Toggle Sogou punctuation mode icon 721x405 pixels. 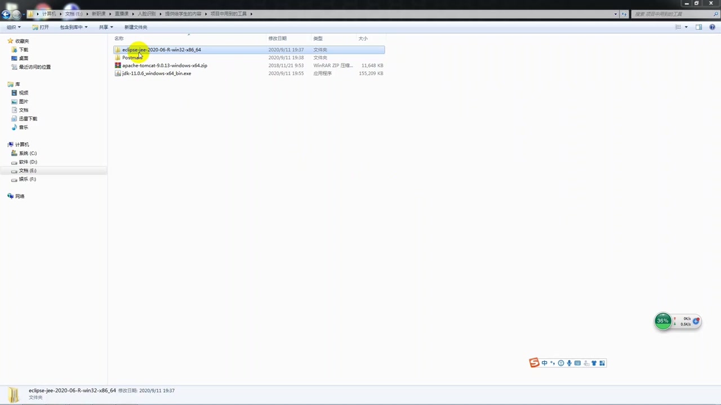click(x=553, y=363)
